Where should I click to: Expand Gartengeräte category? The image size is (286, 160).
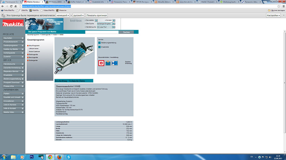click(33, 60)
